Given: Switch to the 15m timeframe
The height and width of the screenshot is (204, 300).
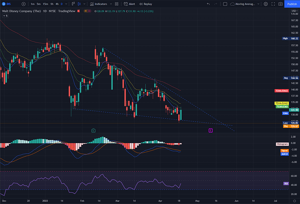Looking at the screenshot, I should click(45, 4).
